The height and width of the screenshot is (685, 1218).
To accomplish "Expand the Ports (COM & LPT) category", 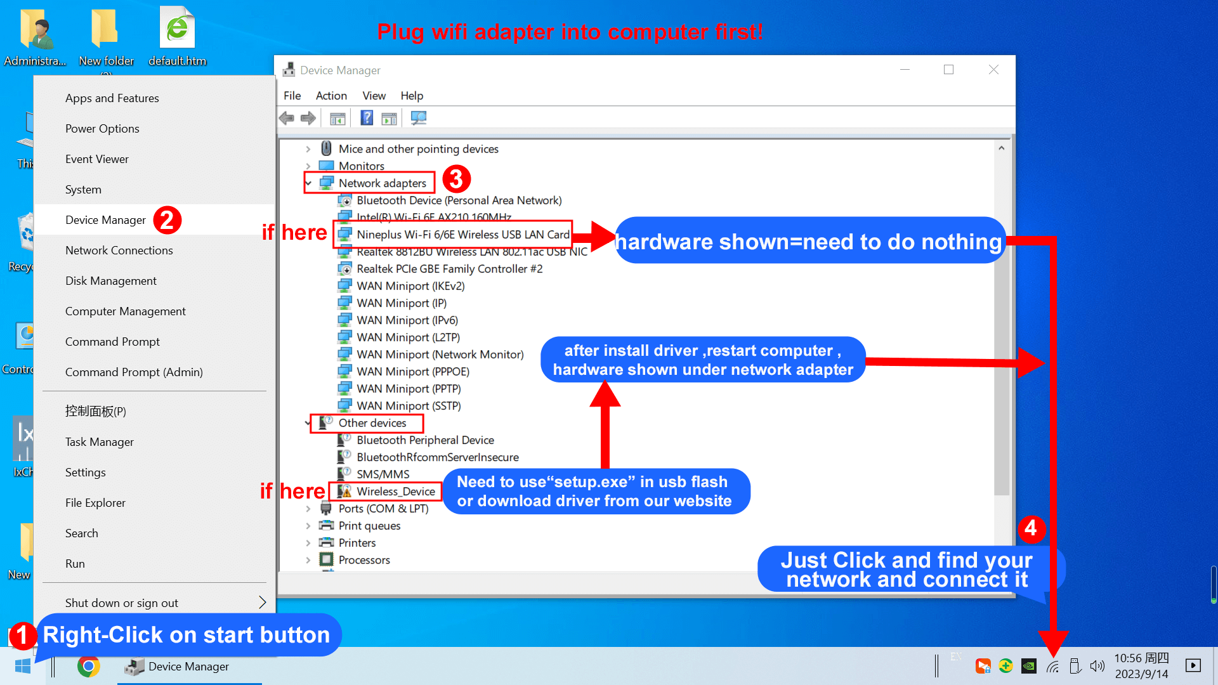I will point(308,509).
